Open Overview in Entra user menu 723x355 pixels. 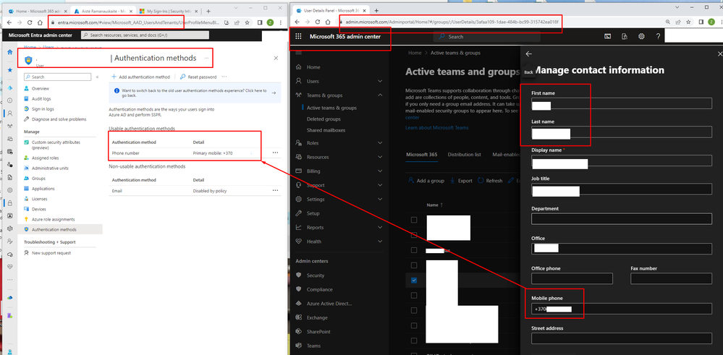[x=40, y=88]
